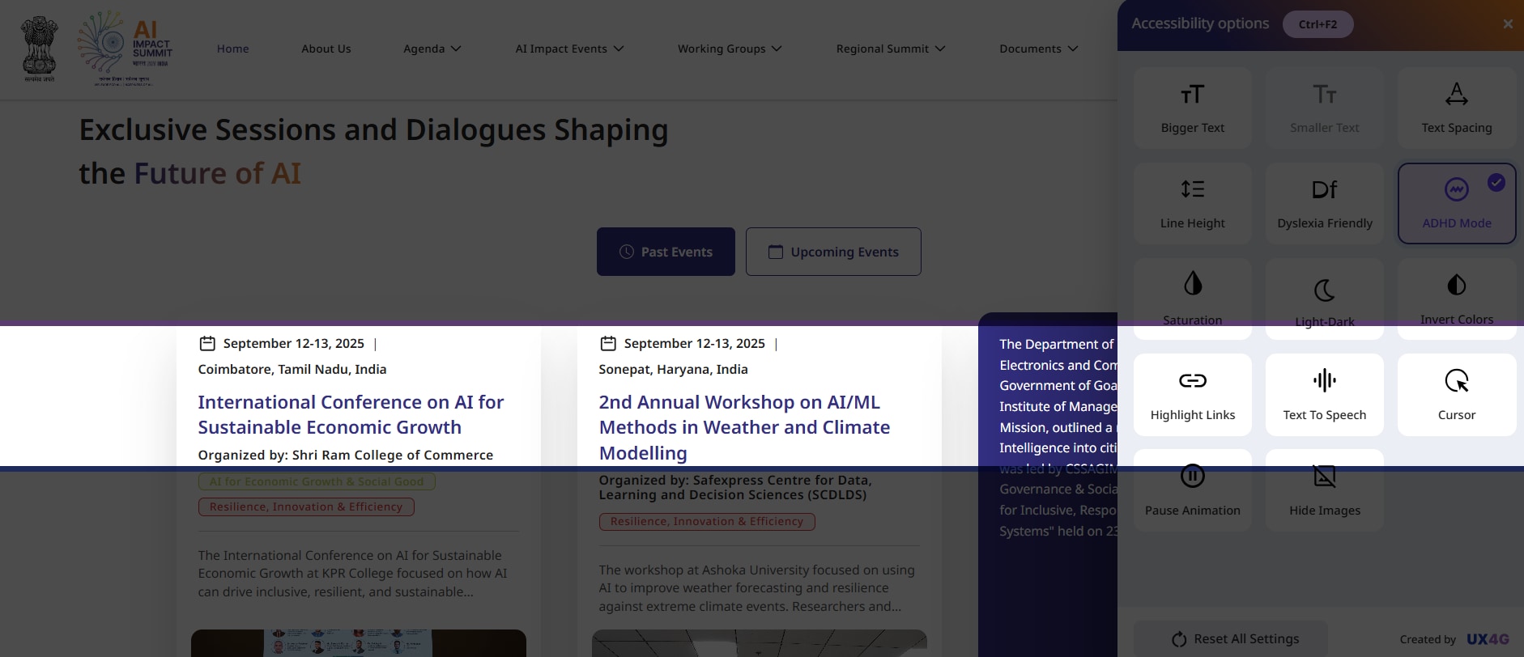Viewport: 1524px width, 657px height.
Task: Turn off ADHD Mode
Action: (x=1456, y=202)
